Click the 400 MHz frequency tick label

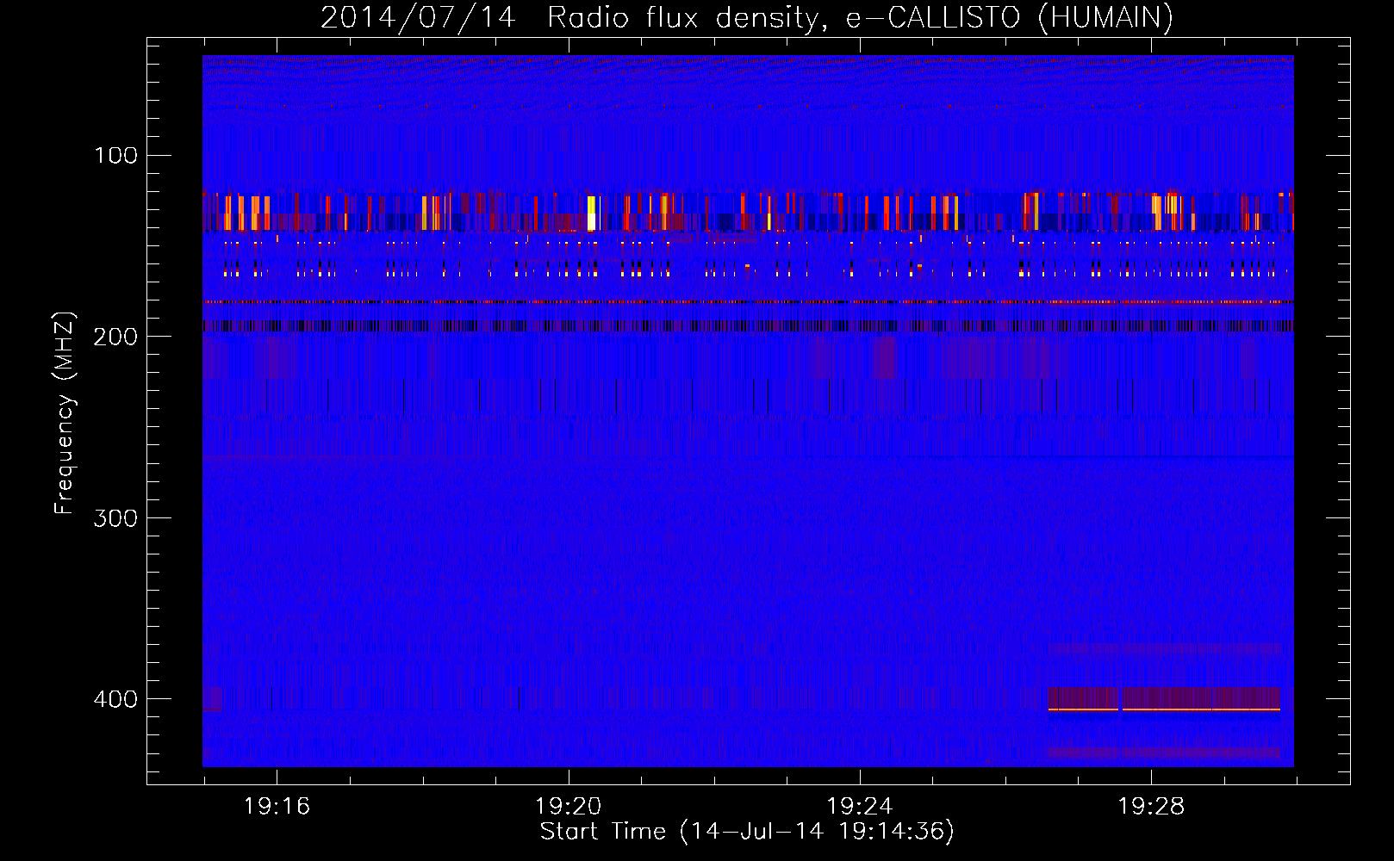116,699
